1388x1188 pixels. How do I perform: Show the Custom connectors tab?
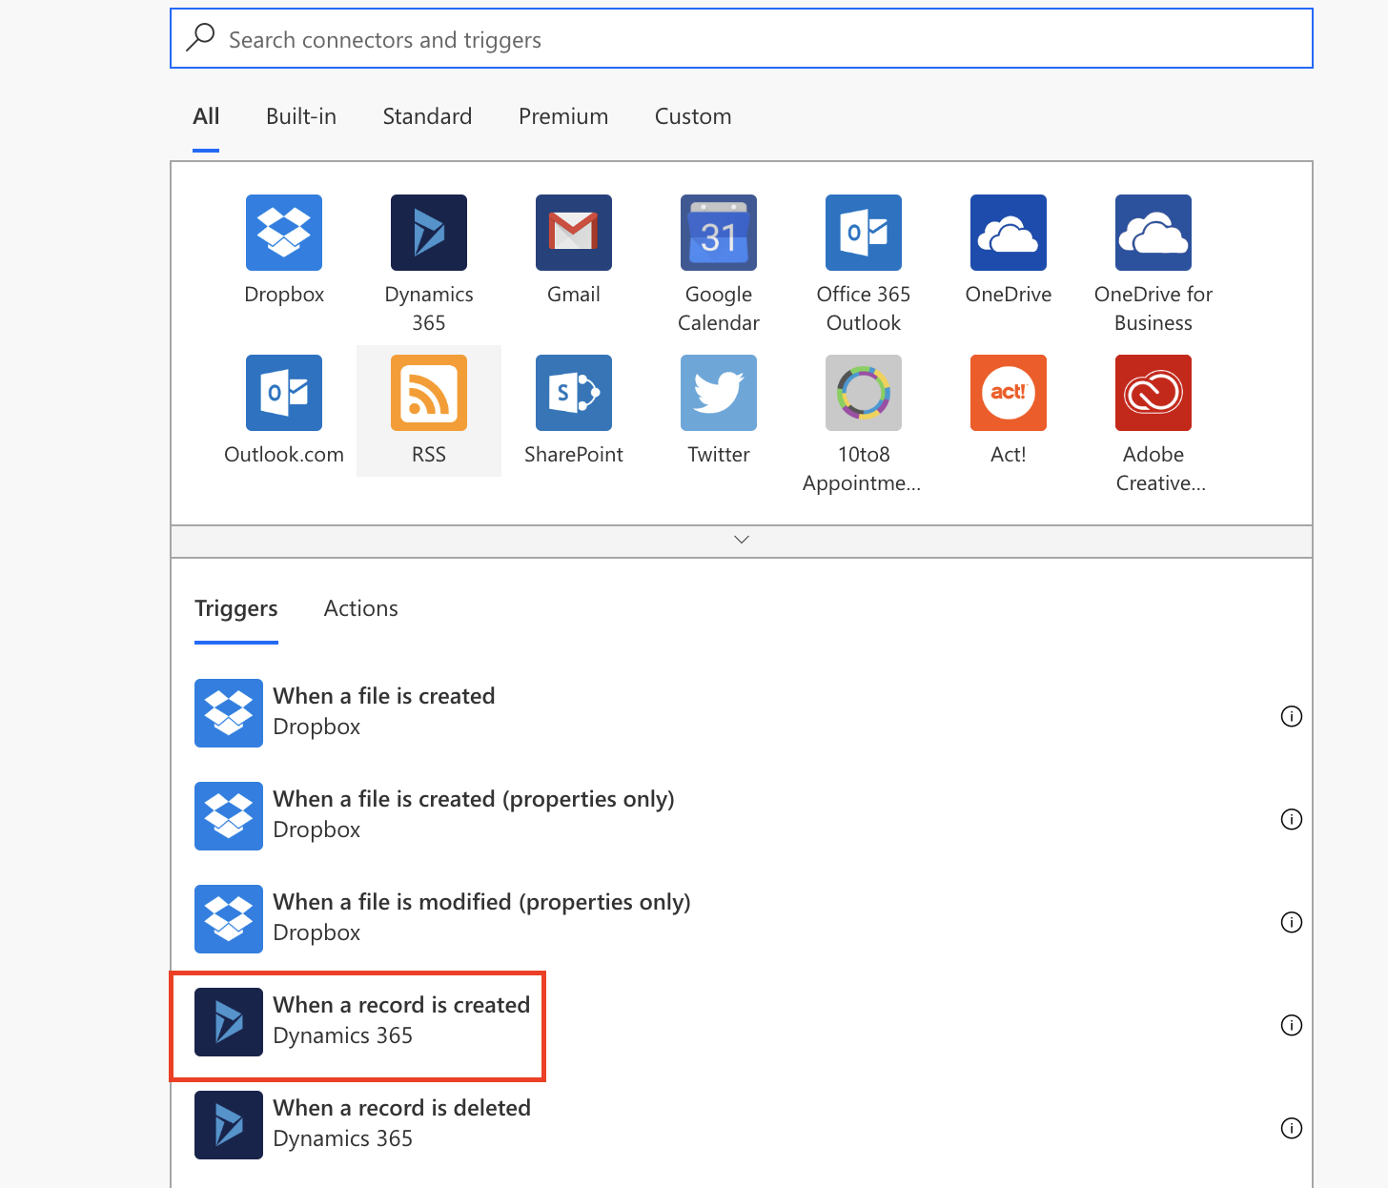[693, 116]
